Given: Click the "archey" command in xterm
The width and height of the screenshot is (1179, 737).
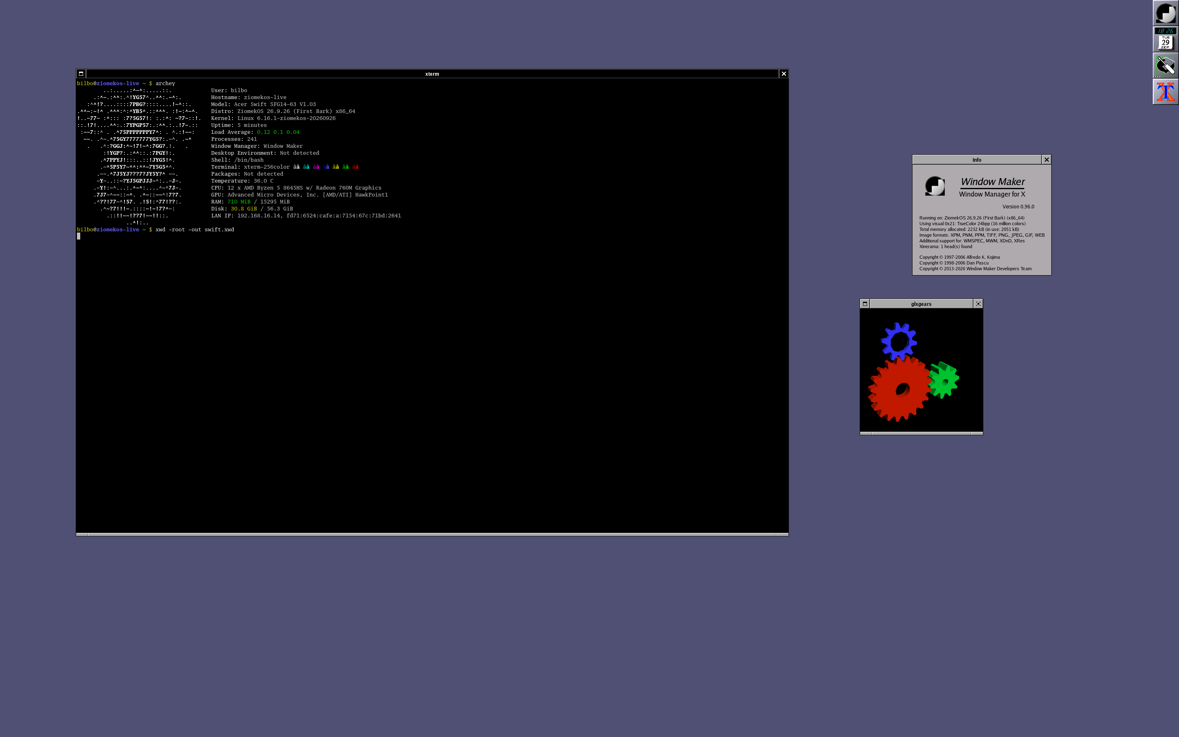Looking at the screenshot, I should click(x=165, y=84).
